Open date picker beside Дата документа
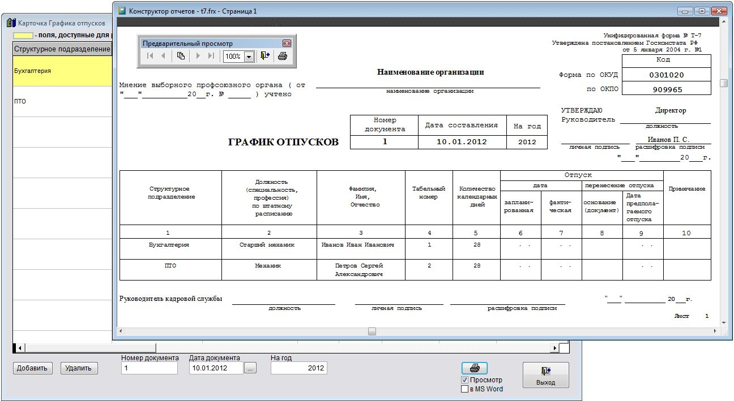734x401 pixels. [250, 368]
